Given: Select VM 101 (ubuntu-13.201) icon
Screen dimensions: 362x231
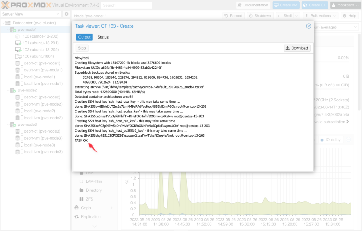Looking at the screenshot, I should coord(18,43).
